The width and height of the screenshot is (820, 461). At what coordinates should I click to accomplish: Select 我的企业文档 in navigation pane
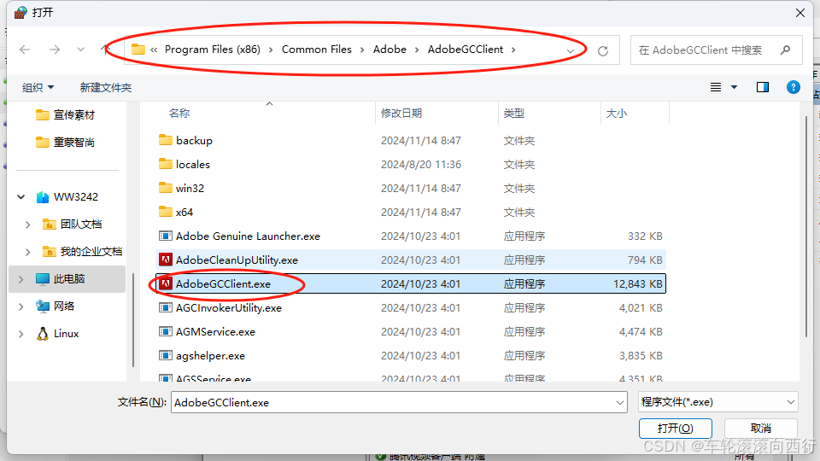click(82, 252)
